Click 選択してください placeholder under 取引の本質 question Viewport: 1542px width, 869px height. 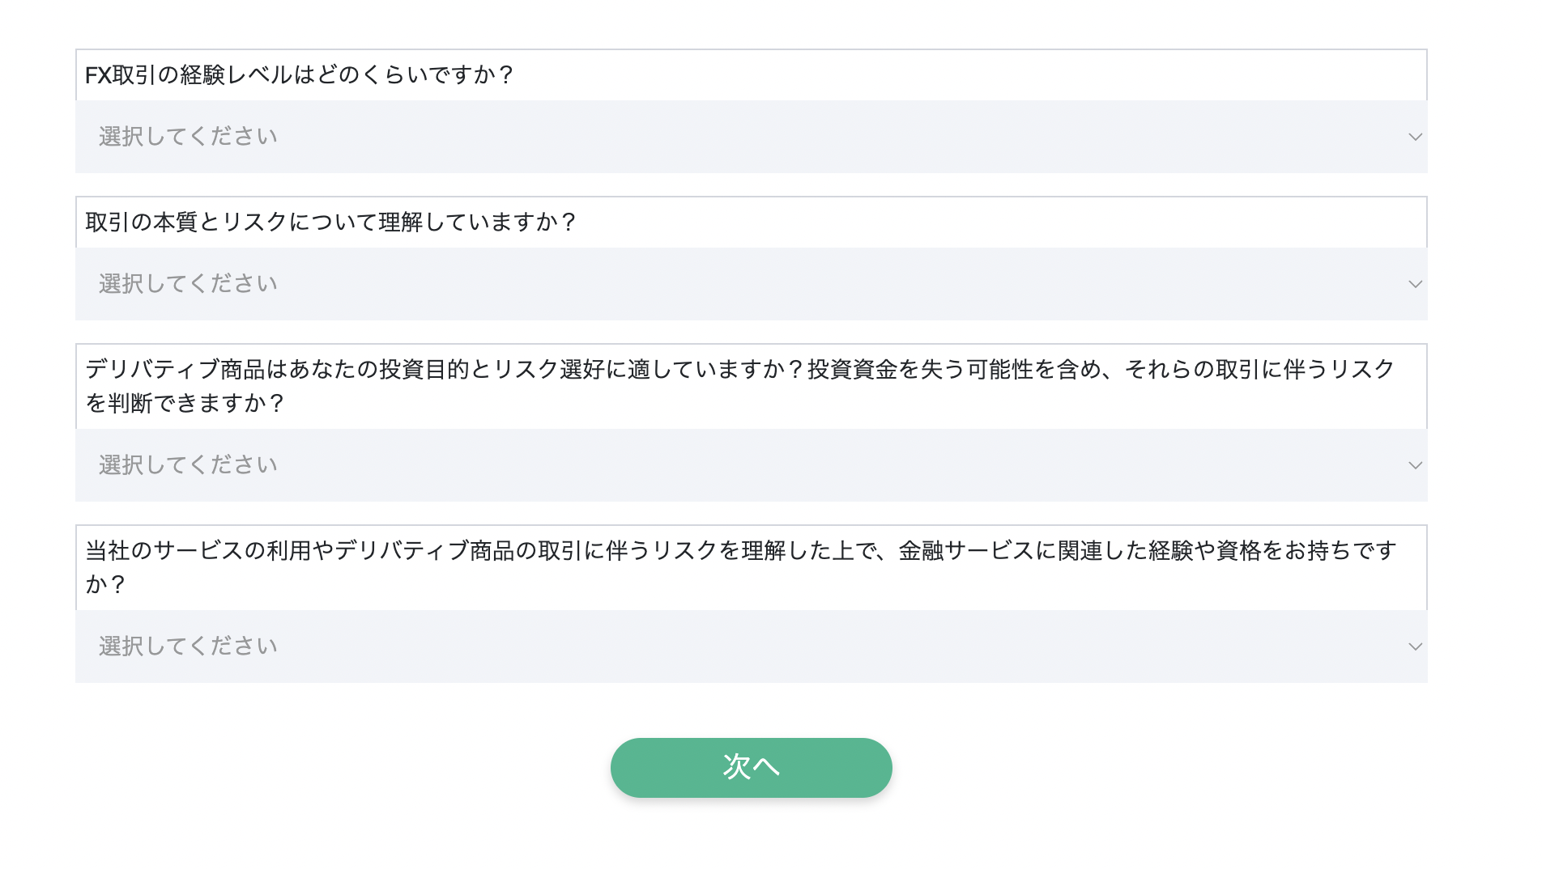pyautogui.click(x=188, y=284)
